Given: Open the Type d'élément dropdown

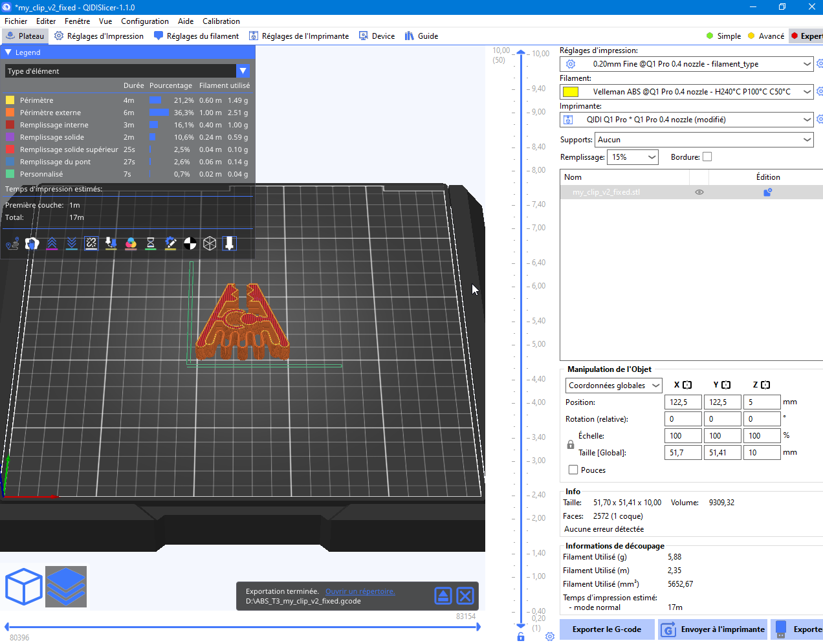Looking at the screenshot, I should (x=127, y=71).
